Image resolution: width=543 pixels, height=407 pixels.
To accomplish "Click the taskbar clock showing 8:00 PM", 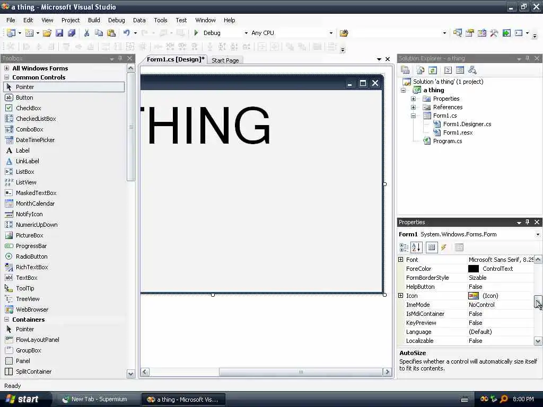I will point(523,400).
